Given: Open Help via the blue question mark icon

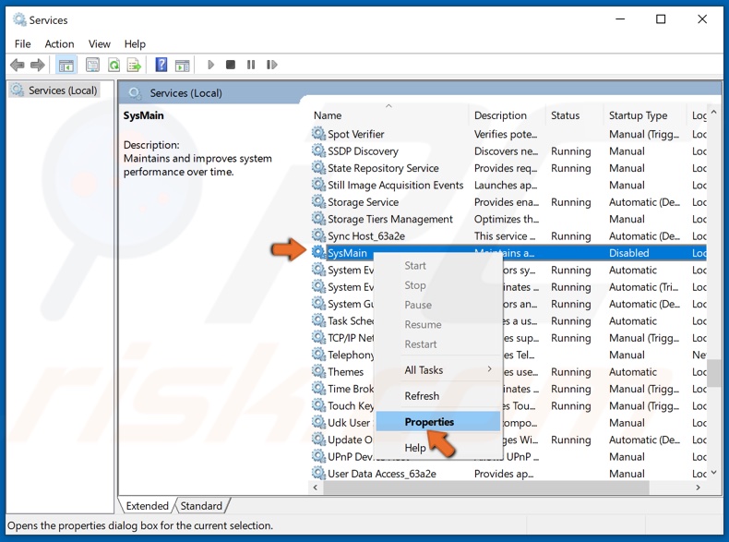Looking at the screenshot, I should tap(161, 65).
